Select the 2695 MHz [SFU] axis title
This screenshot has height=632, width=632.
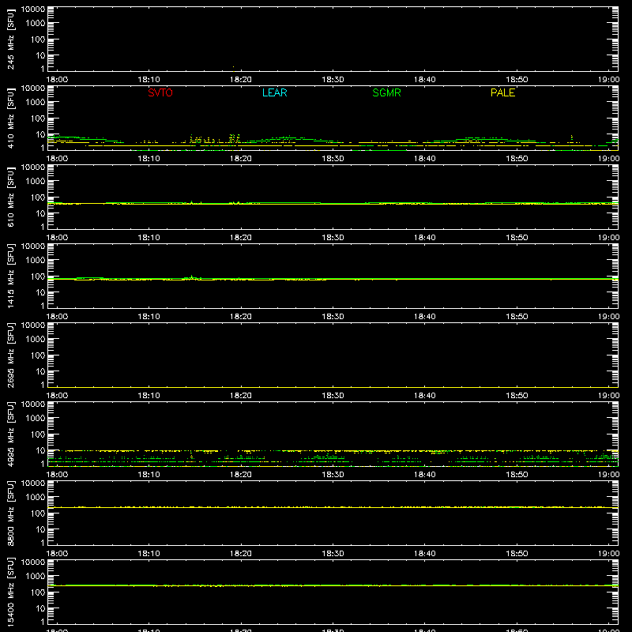point(10,355)
